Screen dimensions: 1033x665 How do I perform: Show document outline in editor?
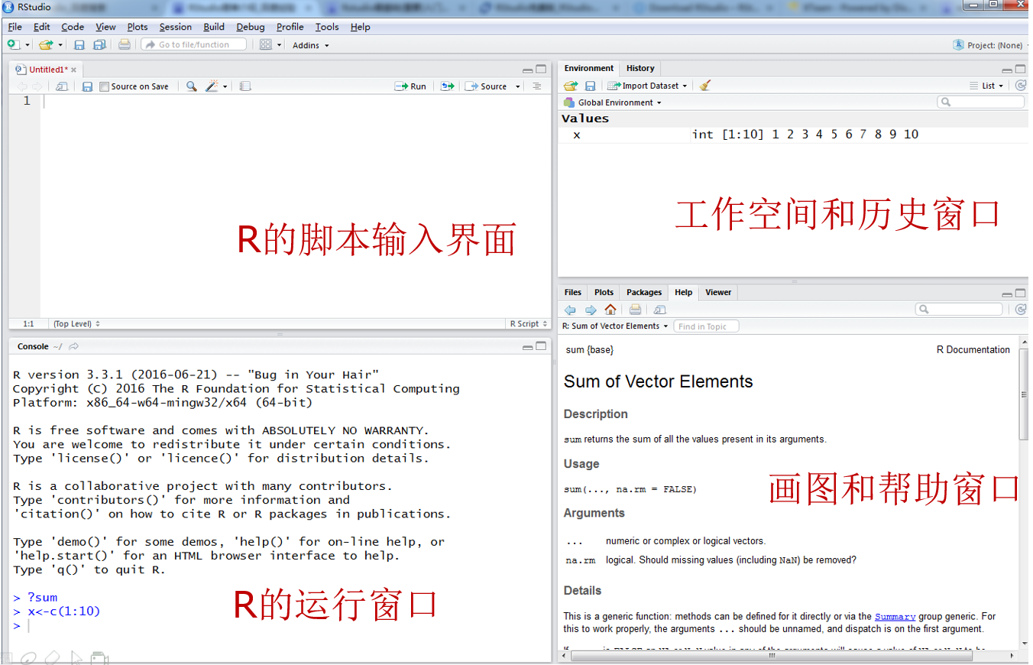(x=537, y=86)
